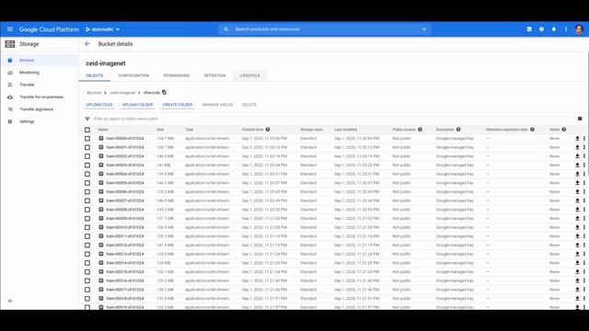The width and height of the screenshot is (589, 331).
Task: Click the Create Folder button
Action: tap(178, 105)
